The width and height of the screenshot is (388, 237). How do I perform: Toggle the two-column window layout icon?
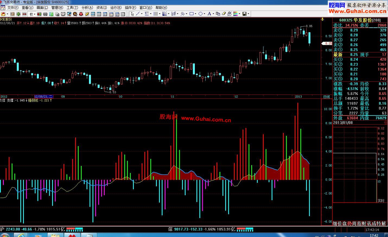[x=99, y=14]
